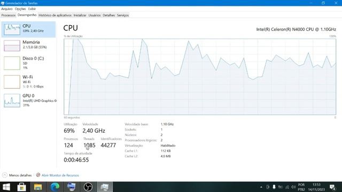This screenshot has width=342, height=192.
Task: Open the Usuários tab
Action: click(95, 15)
